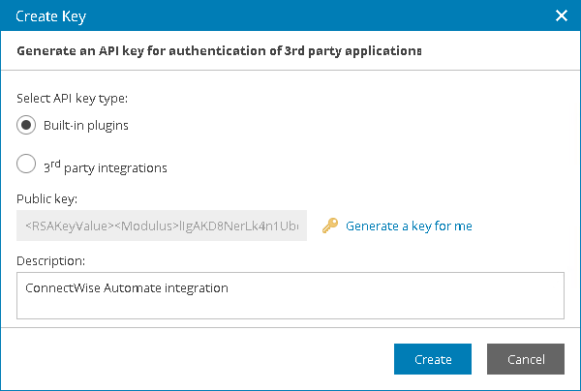Select the Built-in plugins radio button
Image resolution: width=581 pixels, height=391 pixels.
click(28, 126)
